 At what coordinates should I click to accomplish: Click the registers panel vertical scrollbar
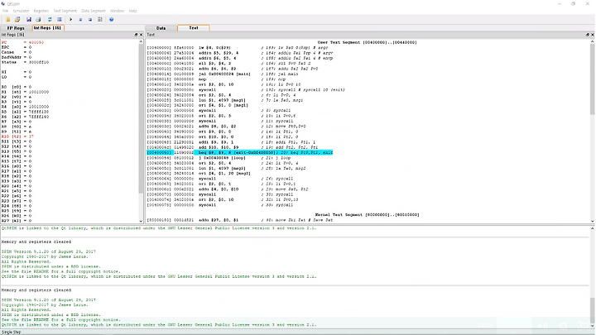[x=141, y=117]
